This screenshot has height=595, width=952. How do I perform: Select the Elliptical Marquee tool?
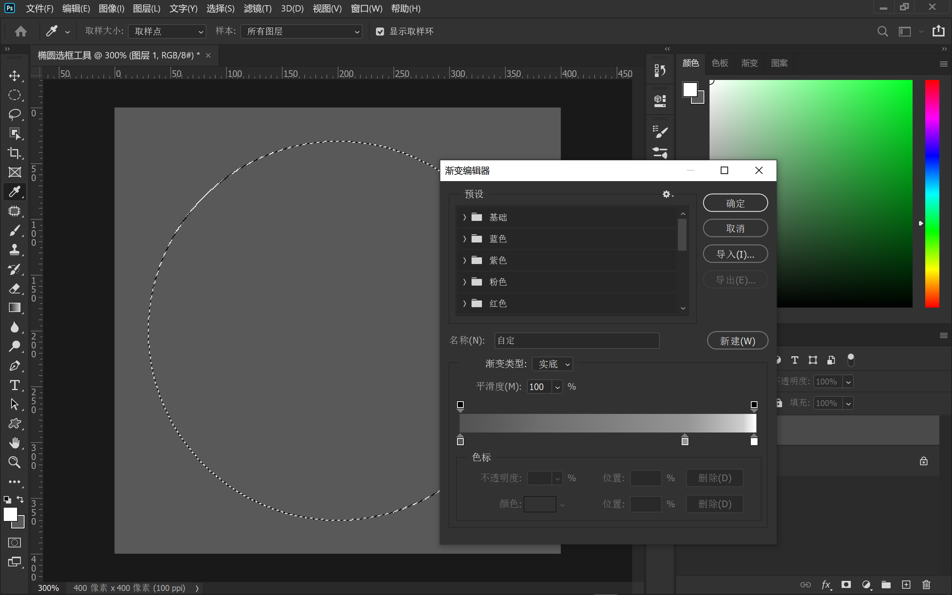click(x=15, y=95)
